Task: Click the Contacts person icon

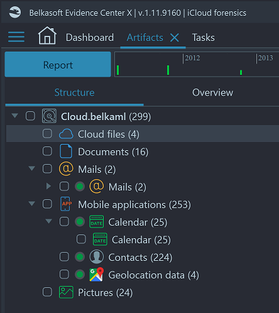Action: coord(97,256)
